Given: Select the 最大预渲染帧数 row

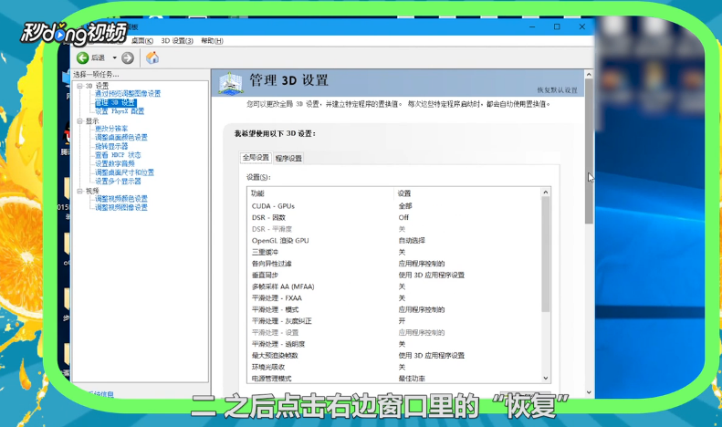Looking at the screenshot, I should pyautogui.click(x=395, y=356).
